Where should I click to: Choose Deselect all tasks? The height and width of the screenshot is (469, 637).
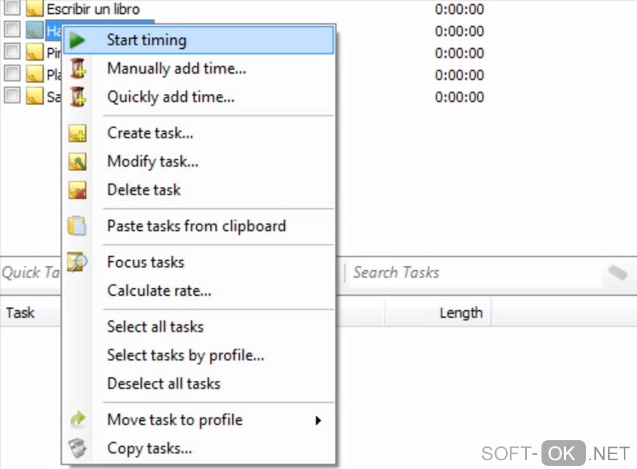coord(164,383)
